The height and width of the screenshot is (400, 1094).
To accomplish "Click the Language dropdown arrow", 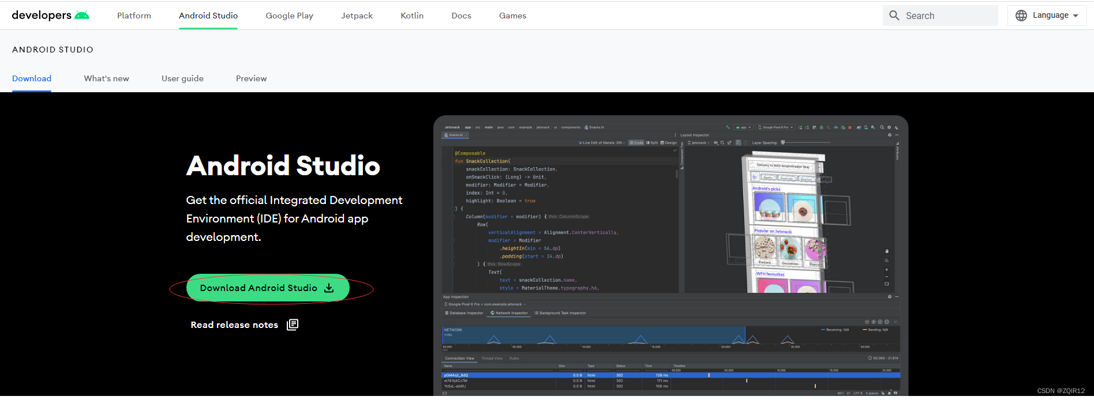I will [x=1076, y=16].
